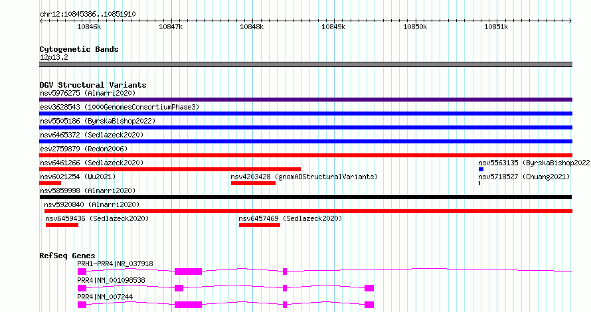Select the blue nsv5505186 variant bar
591x312 pixels.
click(x=305, y=127)
